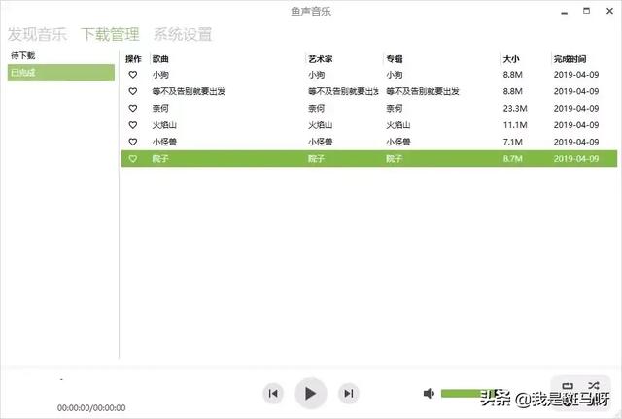Viewport: 622px width, 419px height.
Task: Toggle repeat loop mode
Action: [x=570, y=385]
